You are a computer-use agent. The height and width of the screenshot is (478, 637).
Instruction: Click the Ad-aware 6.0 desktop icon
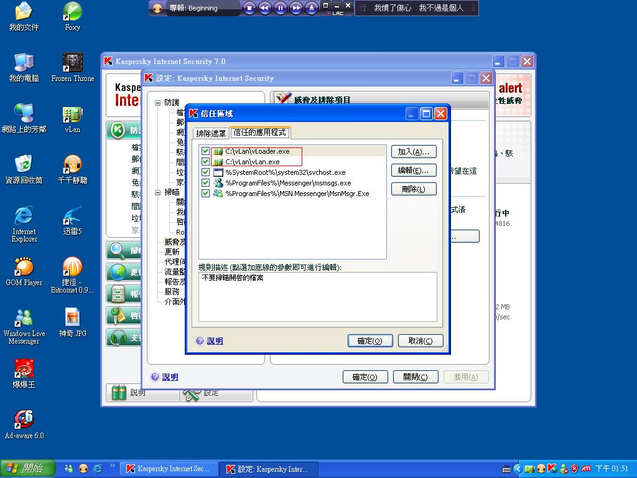tap(24, 420)
